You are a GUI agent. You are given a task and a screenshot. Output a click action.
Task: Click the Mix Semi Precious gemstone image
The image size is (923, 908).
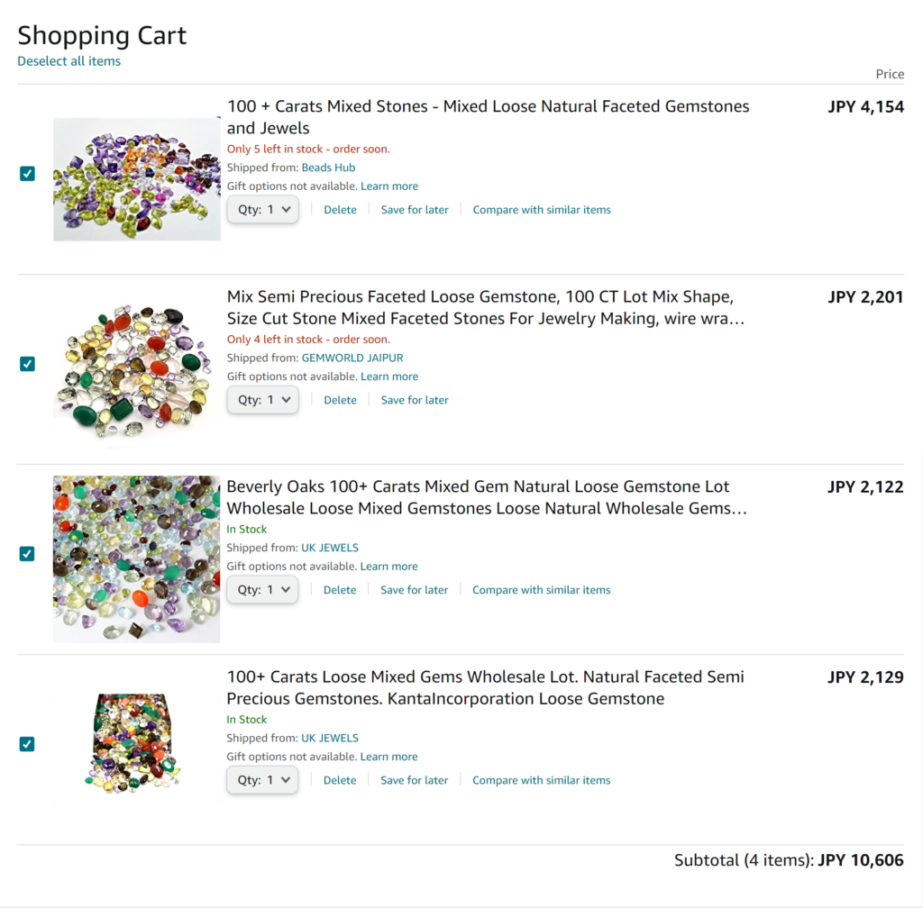(x=136, y=369)
